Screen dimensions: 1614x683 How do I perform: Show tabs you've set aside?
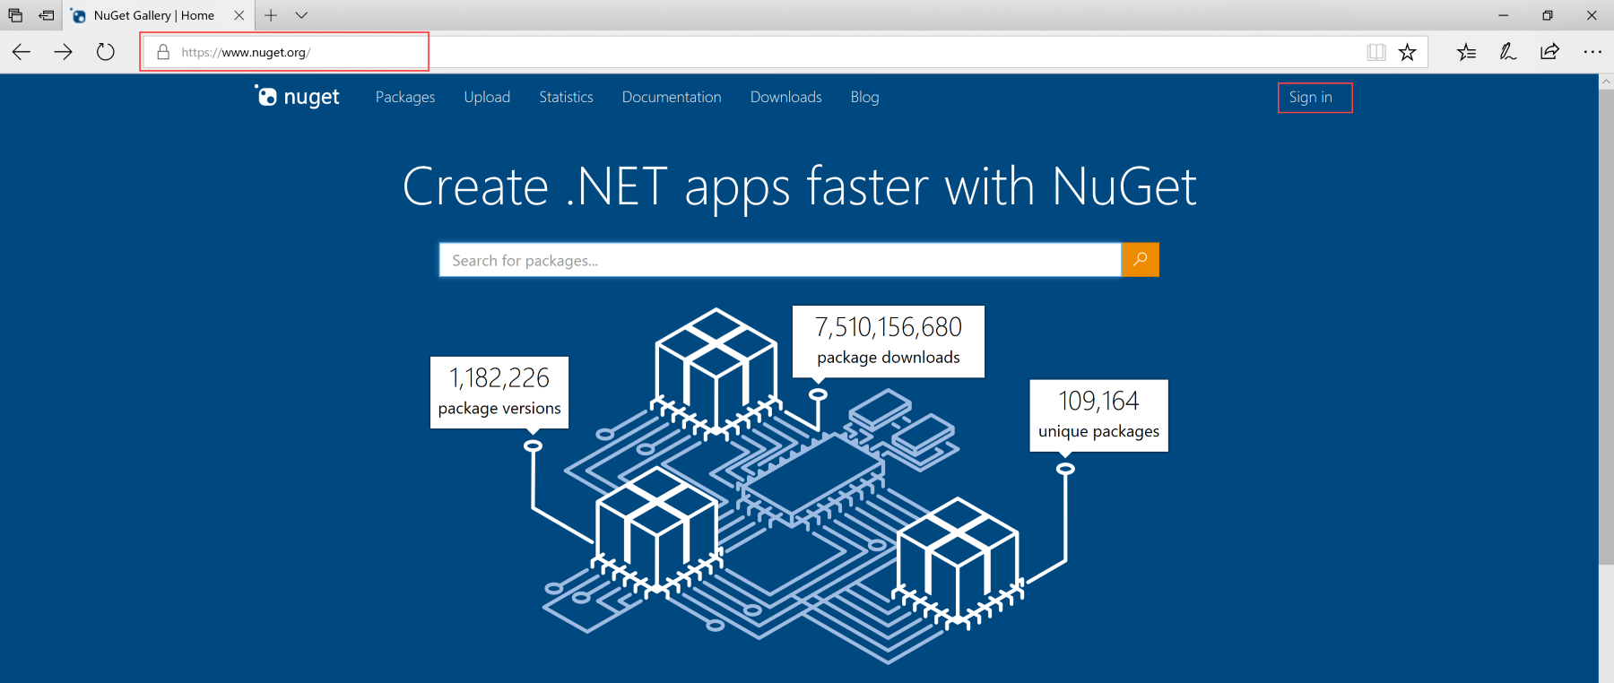[x=15, y=15]
